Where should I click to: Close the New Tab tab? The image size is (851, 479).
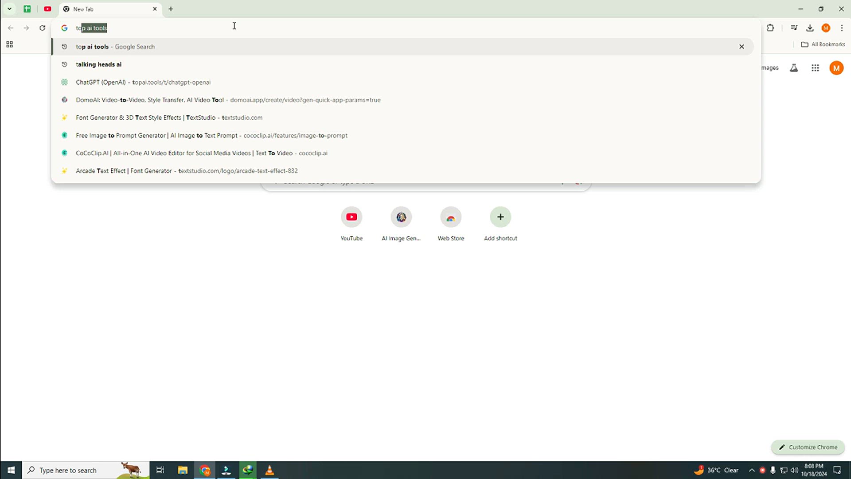point(155,9)
